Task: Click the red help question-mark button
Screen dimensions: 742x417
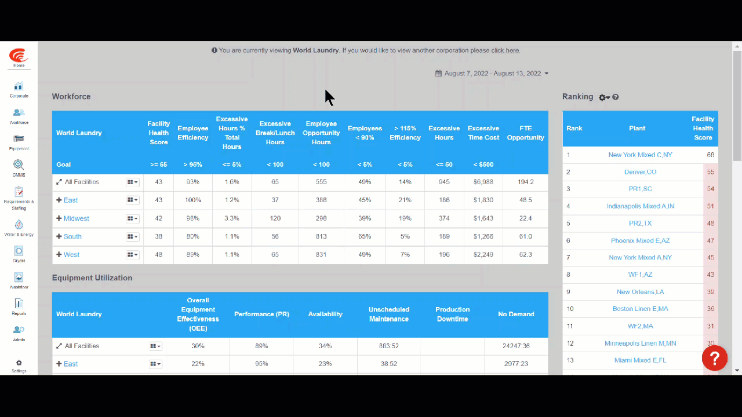Action: click(715, 358)
